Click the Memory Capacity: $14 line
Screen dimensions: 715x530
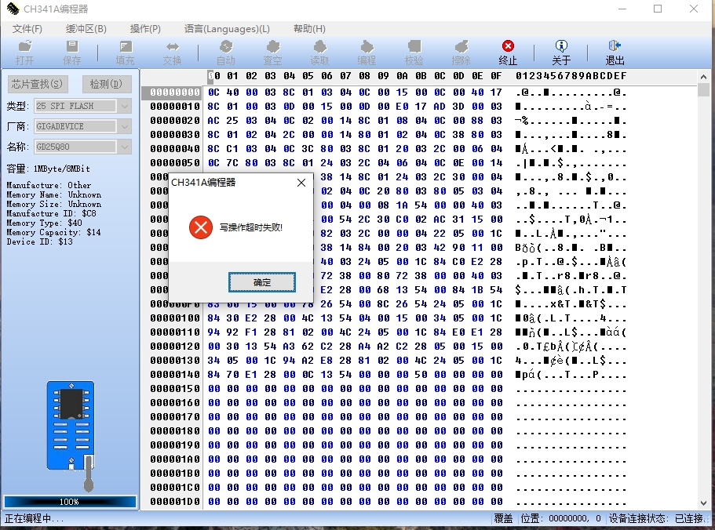click(53, 232)
